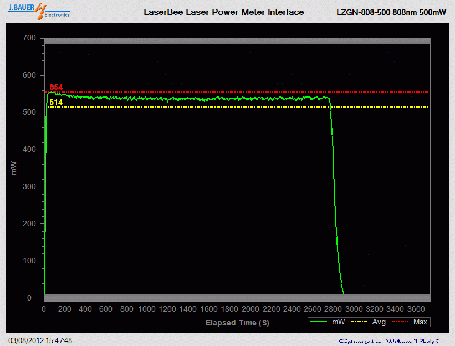This screenshot has width=455, height=346.
Task: Select the "Max" legend label text
Action: [x=420, y=322]
